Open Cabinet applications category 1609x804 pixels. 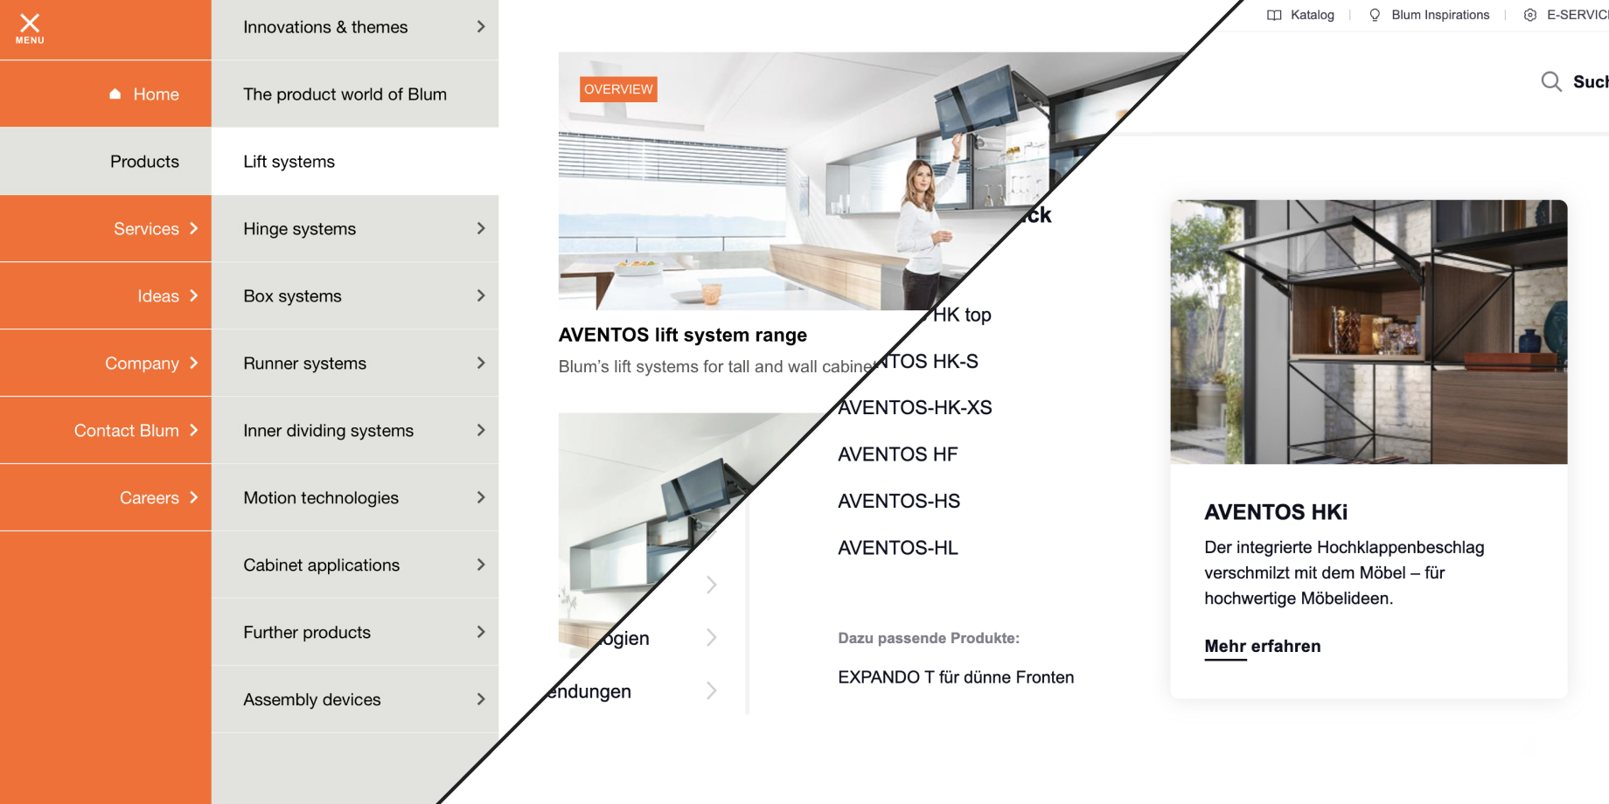tap(355, 565)
